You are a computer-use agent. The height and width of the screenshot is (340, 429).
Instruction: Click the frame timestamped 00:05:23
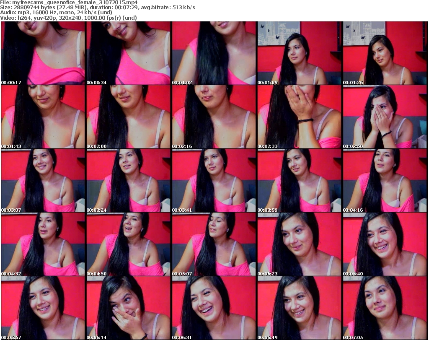click(299, 244)
